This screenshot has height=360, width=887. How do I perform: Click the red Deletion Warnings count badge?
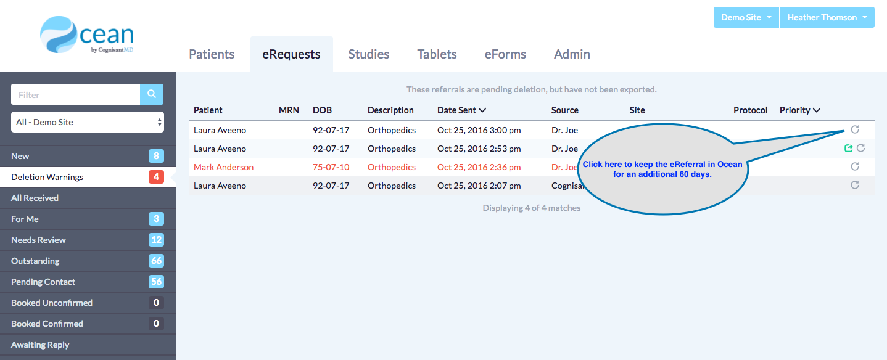tap(156, 177)
